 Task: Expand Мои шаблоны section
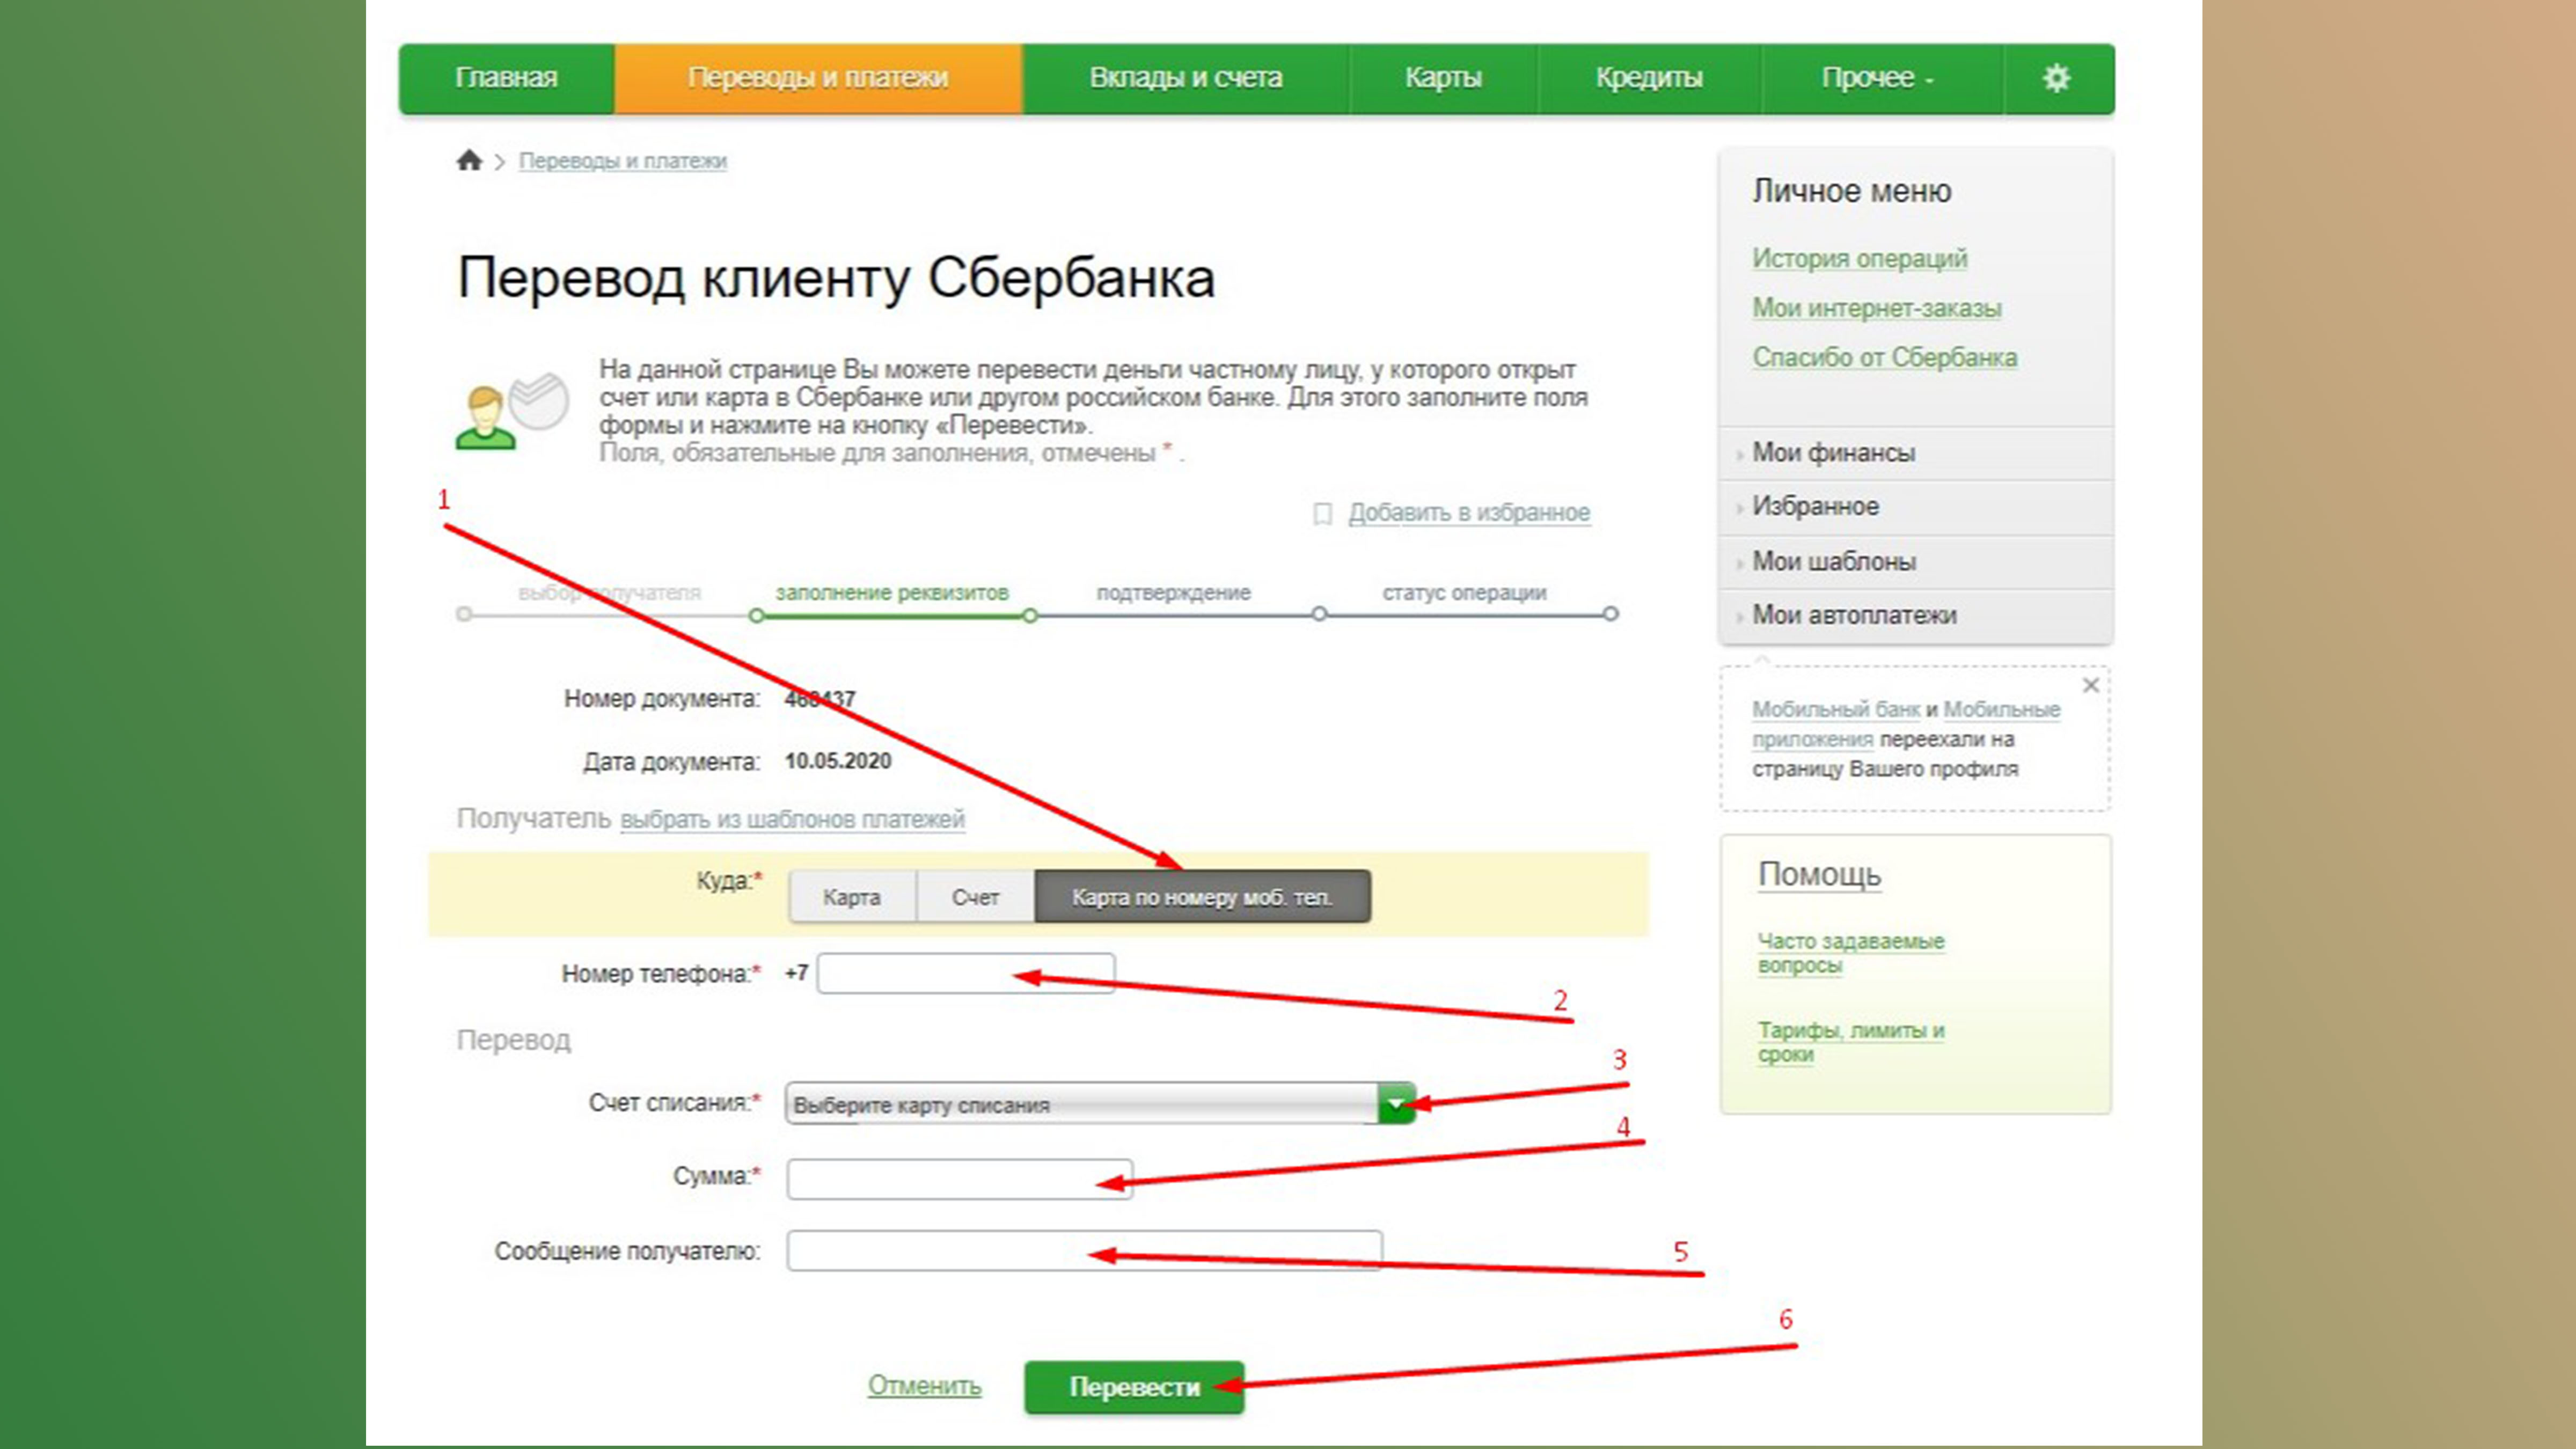(x=1916, y=561)
